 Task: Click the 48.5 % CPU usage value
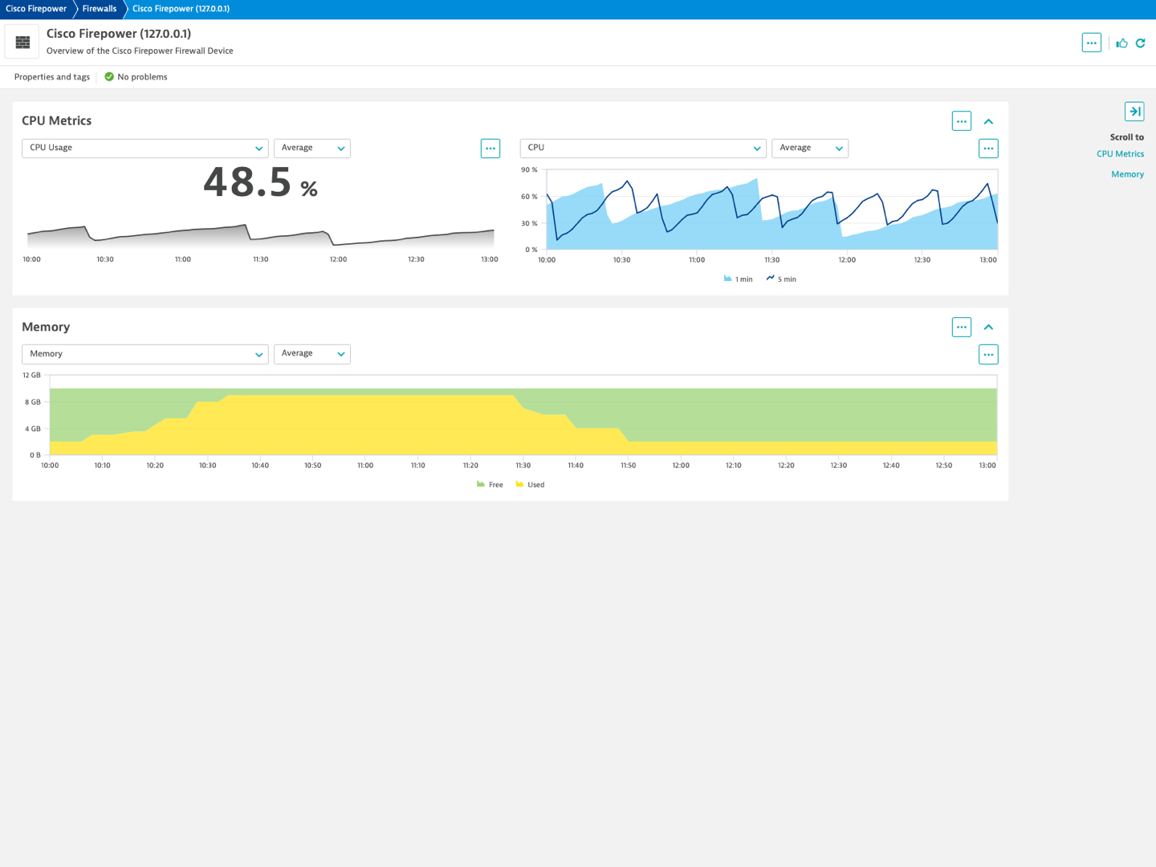tap(261, 182)
